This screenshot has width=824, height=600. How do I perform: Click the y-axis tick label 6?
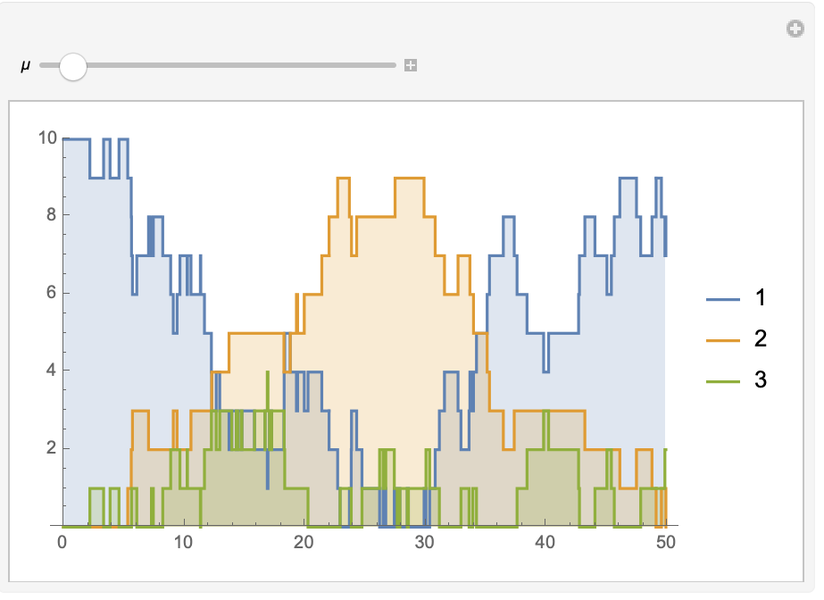pos(51,293)
